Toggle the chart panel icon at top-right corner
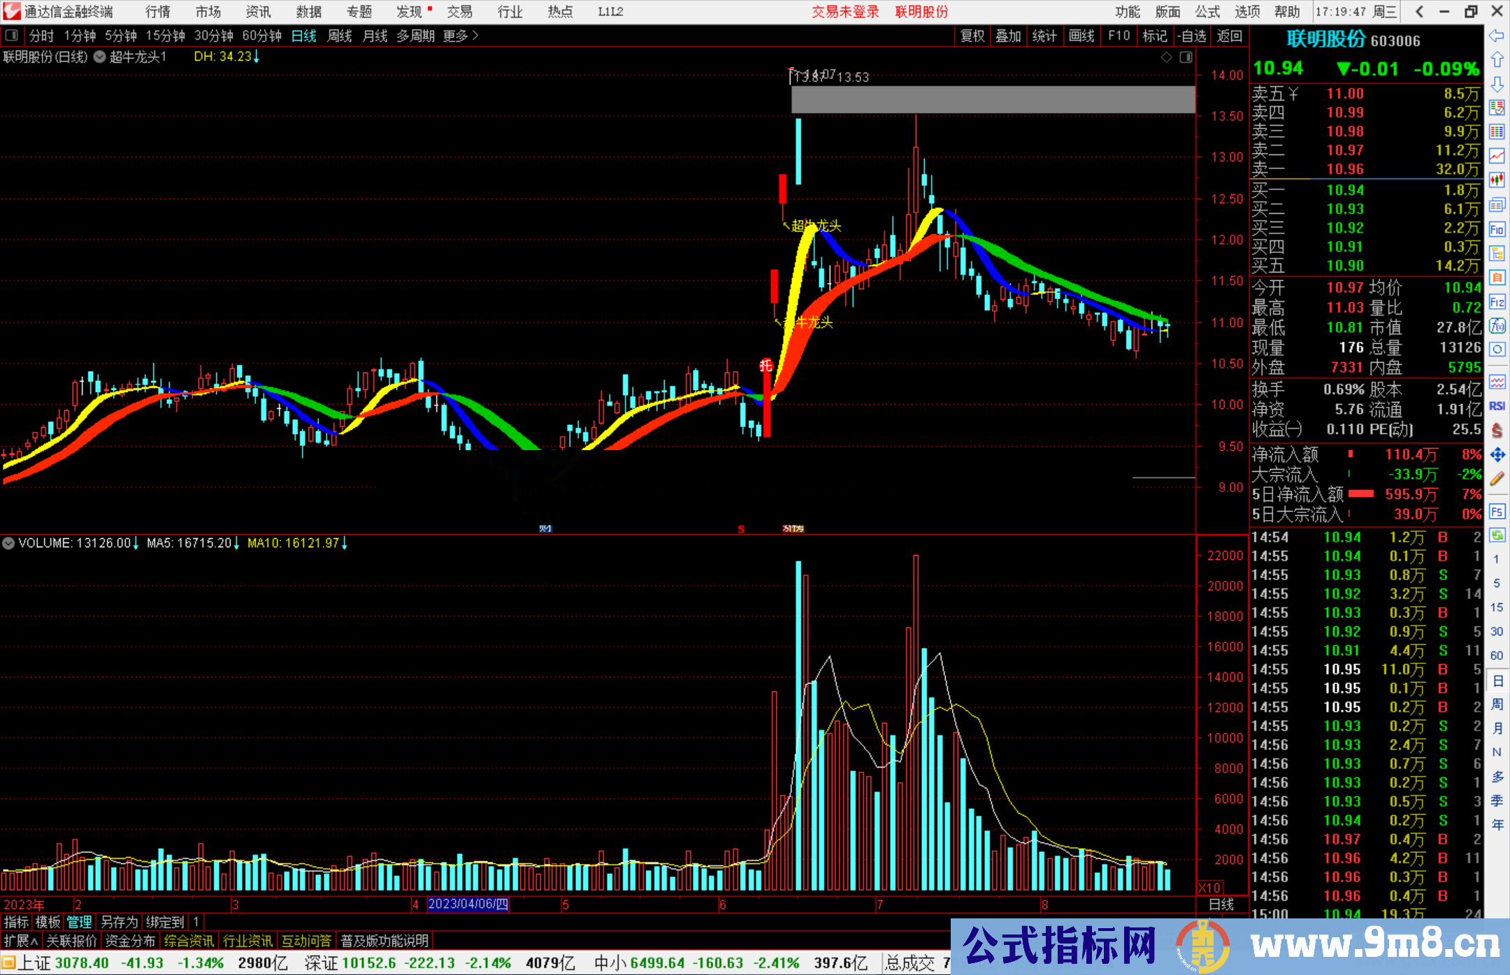The height and width of the screenshot is (975, 1510). [x=1186, y=57]
